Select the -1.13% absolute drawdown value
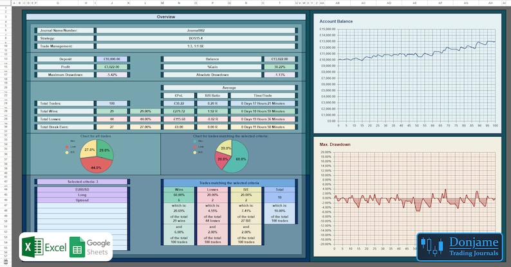511x267 pixels. (x=279, y=74)
